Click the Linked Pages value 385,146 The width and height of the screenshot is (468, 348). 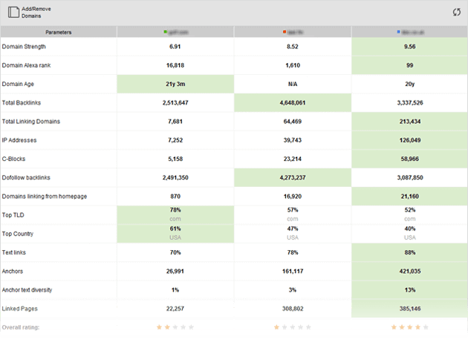[x=409, y=308]
